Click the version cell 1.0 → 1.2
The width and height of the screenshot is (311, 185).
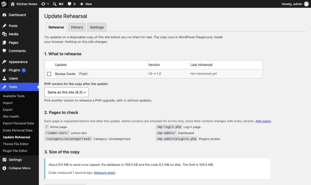(154, 74)
